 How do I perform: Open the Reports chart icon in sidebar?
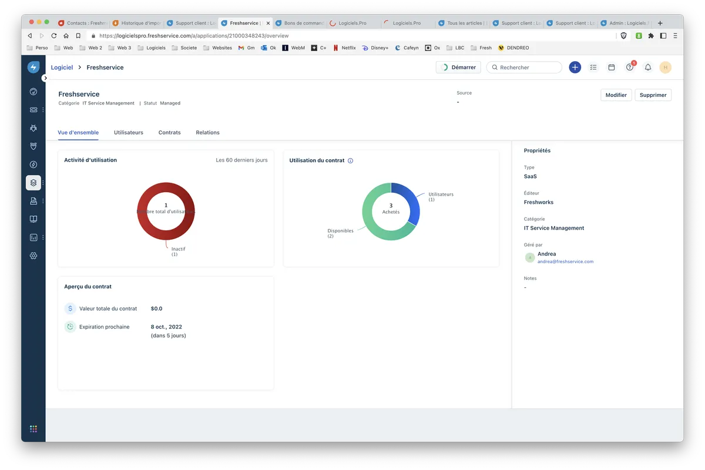click(33, 237)
